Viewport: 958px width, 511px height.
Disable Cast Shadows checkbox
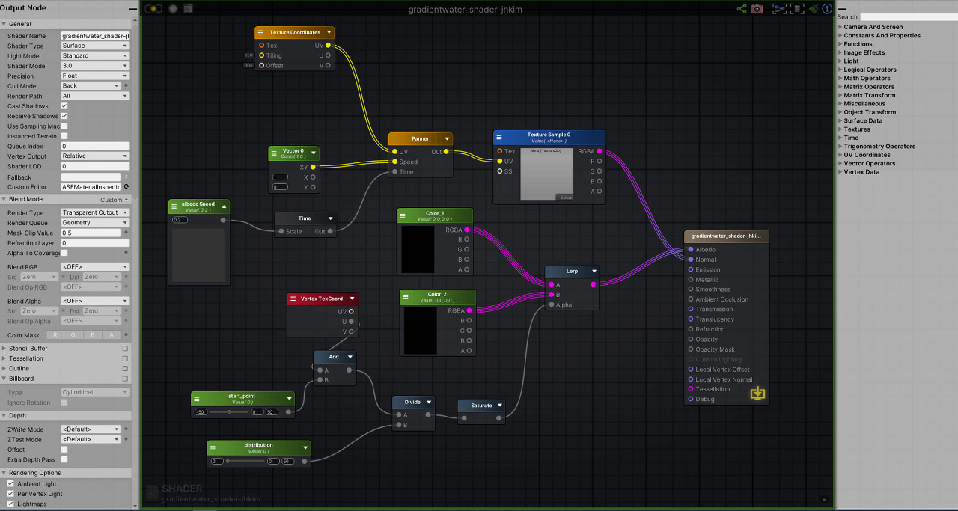tap(63, 105)
